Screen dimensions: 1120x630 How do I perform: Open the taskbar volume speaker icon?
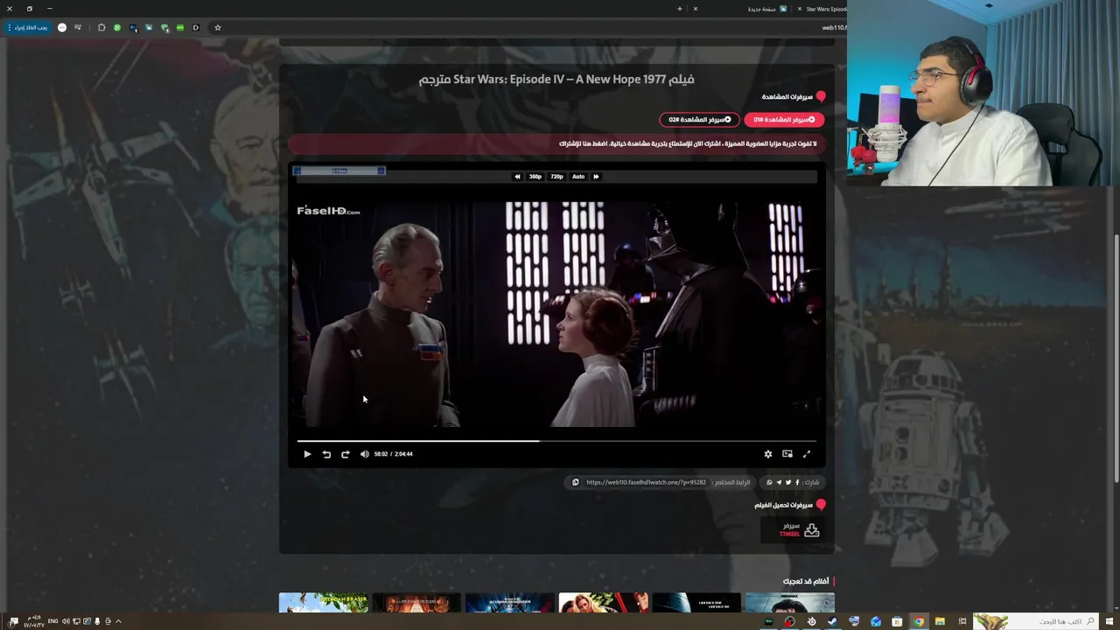point(66,621)
